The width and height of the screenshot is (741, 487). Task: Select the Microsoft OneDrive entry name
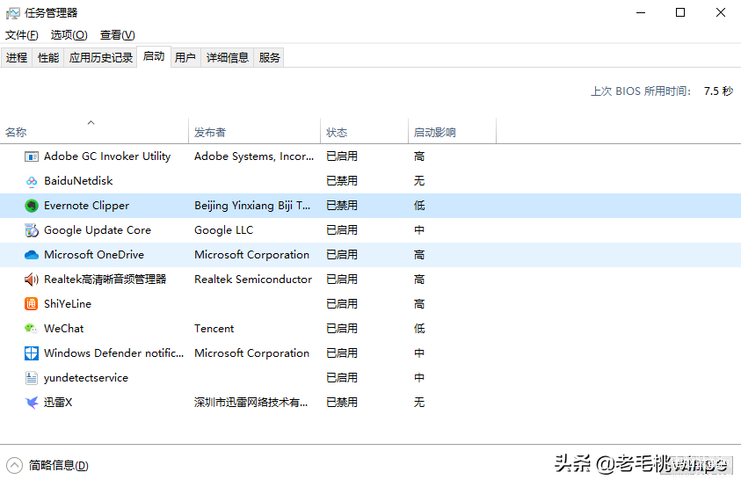94,255
